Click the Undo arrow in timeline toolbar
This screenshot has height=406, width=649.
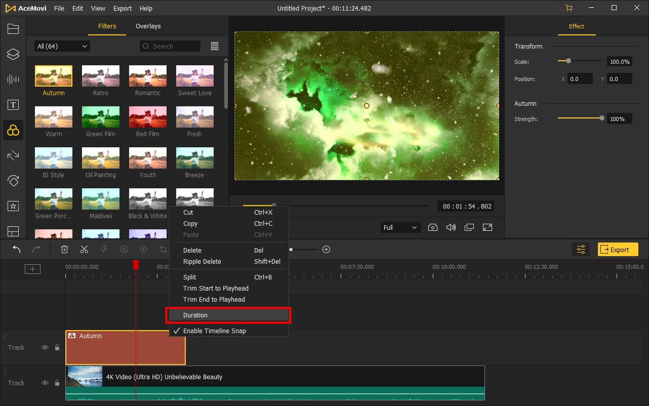pyautogui.click(x=17, y=250)
